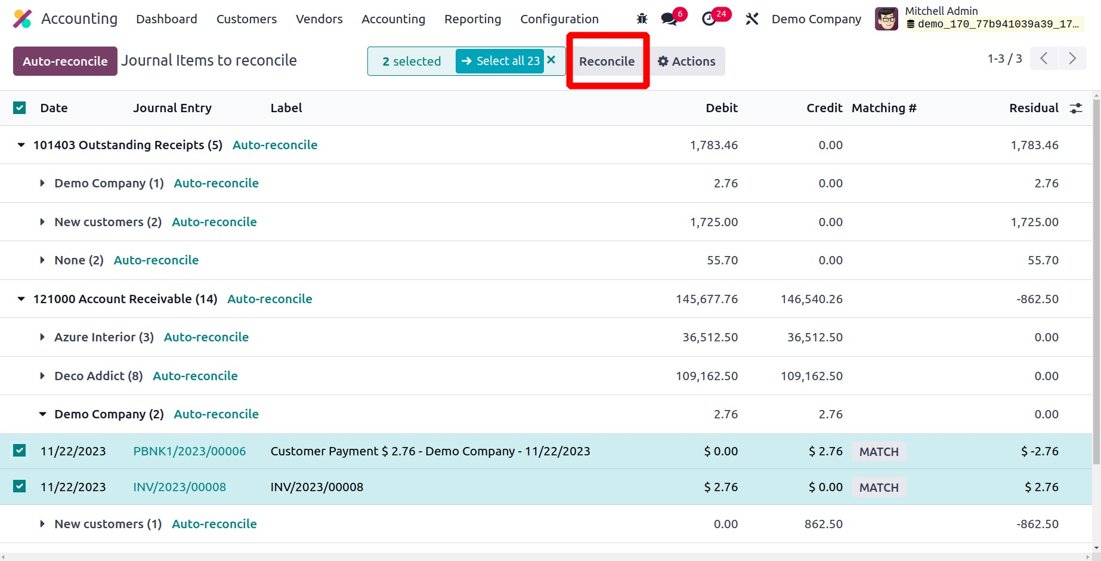The image size is (1101, 561).
Task: Expand the Azure Interior (3) group
Action: (42, 337)
